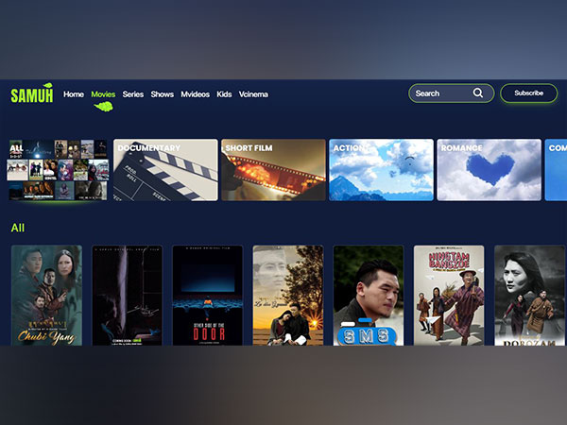Image resolution: width=567 pixels, height=425 pixels.
Task: Open the Kids section
Action: click(x=224, y=94)
